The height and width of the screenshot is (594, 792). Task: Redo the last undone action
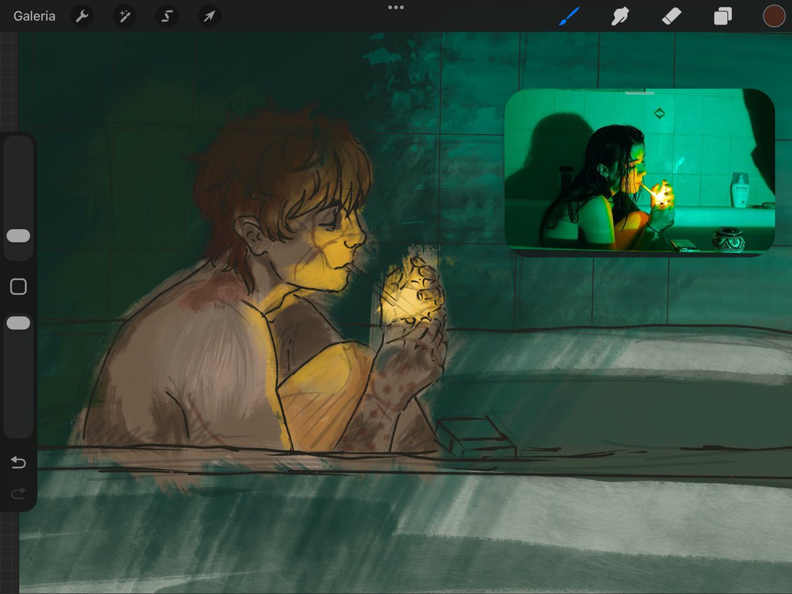18,493
